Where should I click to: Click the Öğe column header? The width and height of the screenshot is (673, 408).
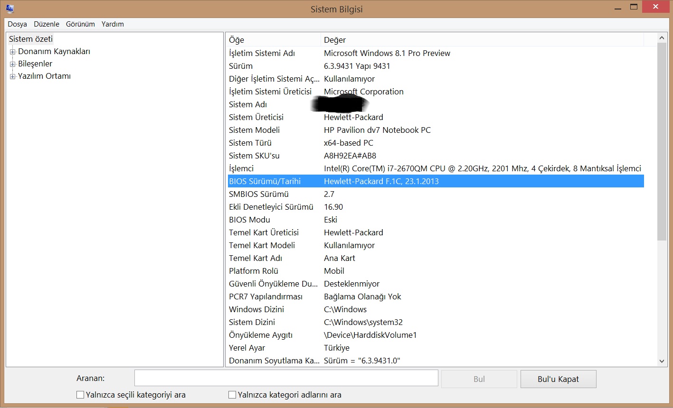tap(274, 40)
